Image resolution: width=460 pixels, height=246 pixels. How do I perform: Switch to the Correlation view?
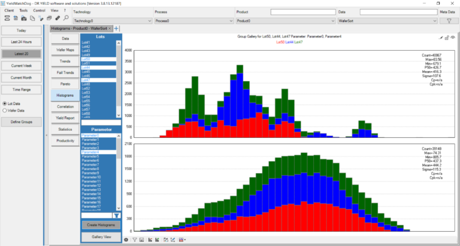[x=65, y=107]
